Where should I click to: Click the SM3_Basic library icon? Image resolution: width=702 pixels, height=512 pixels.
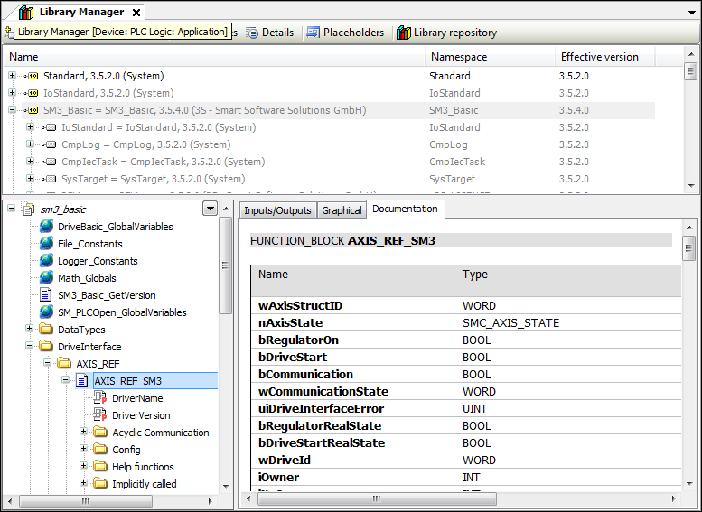pos(32,110)
